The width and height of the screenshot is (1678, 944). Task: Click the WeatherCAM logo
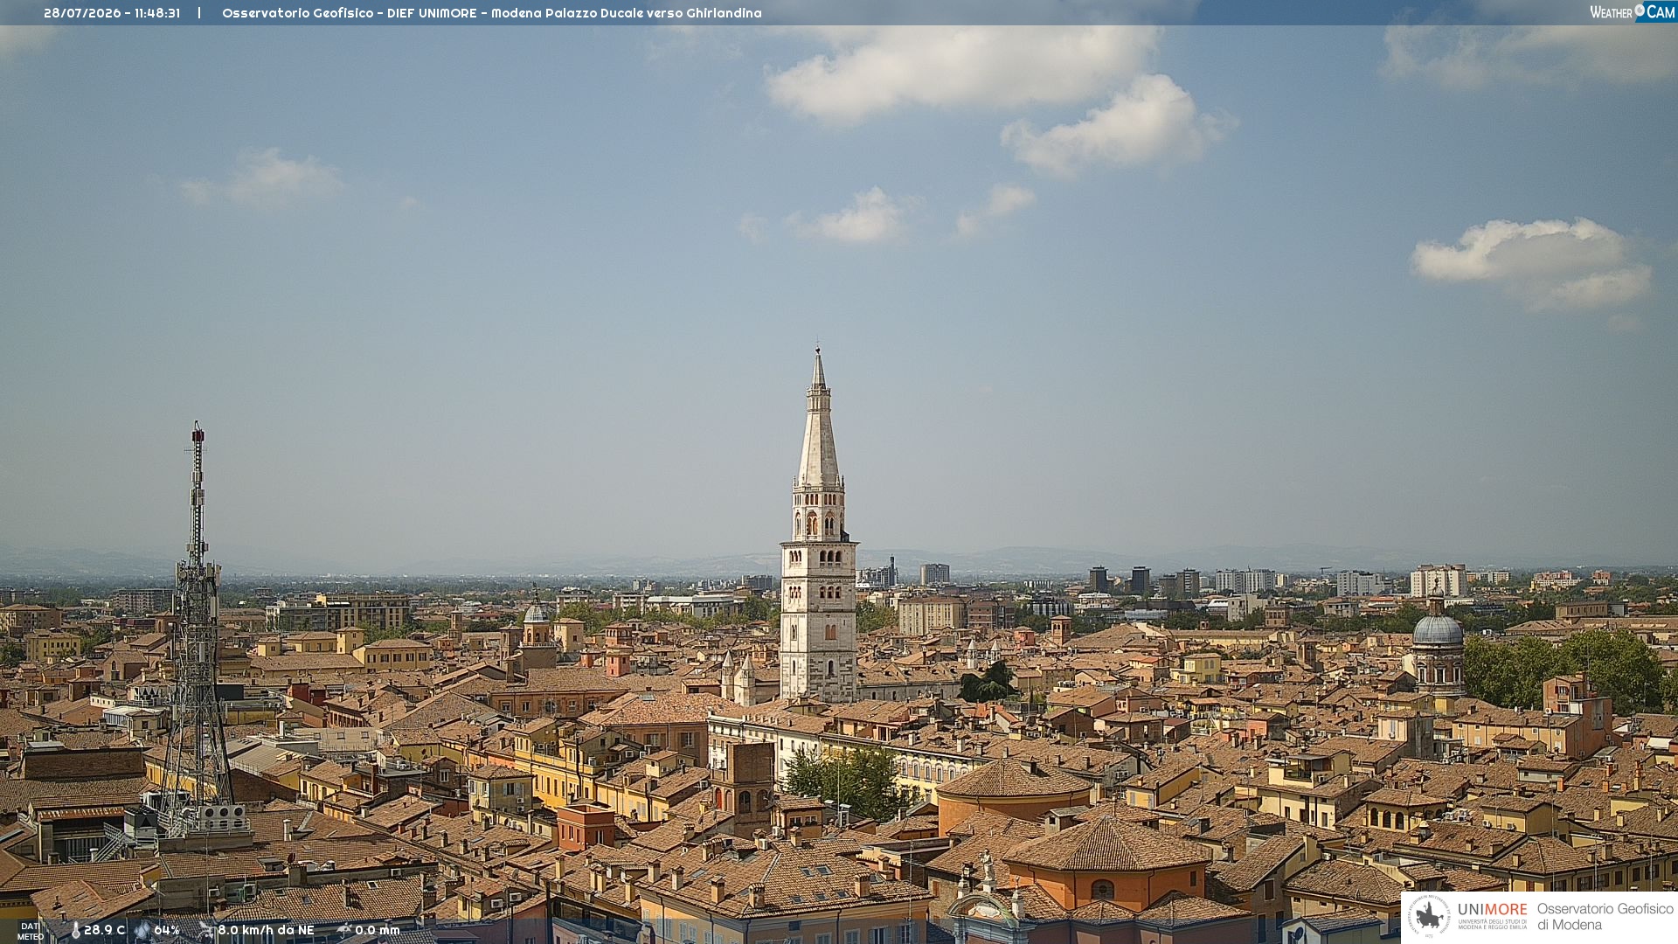pyautogui.click(x=1632, y=12)
